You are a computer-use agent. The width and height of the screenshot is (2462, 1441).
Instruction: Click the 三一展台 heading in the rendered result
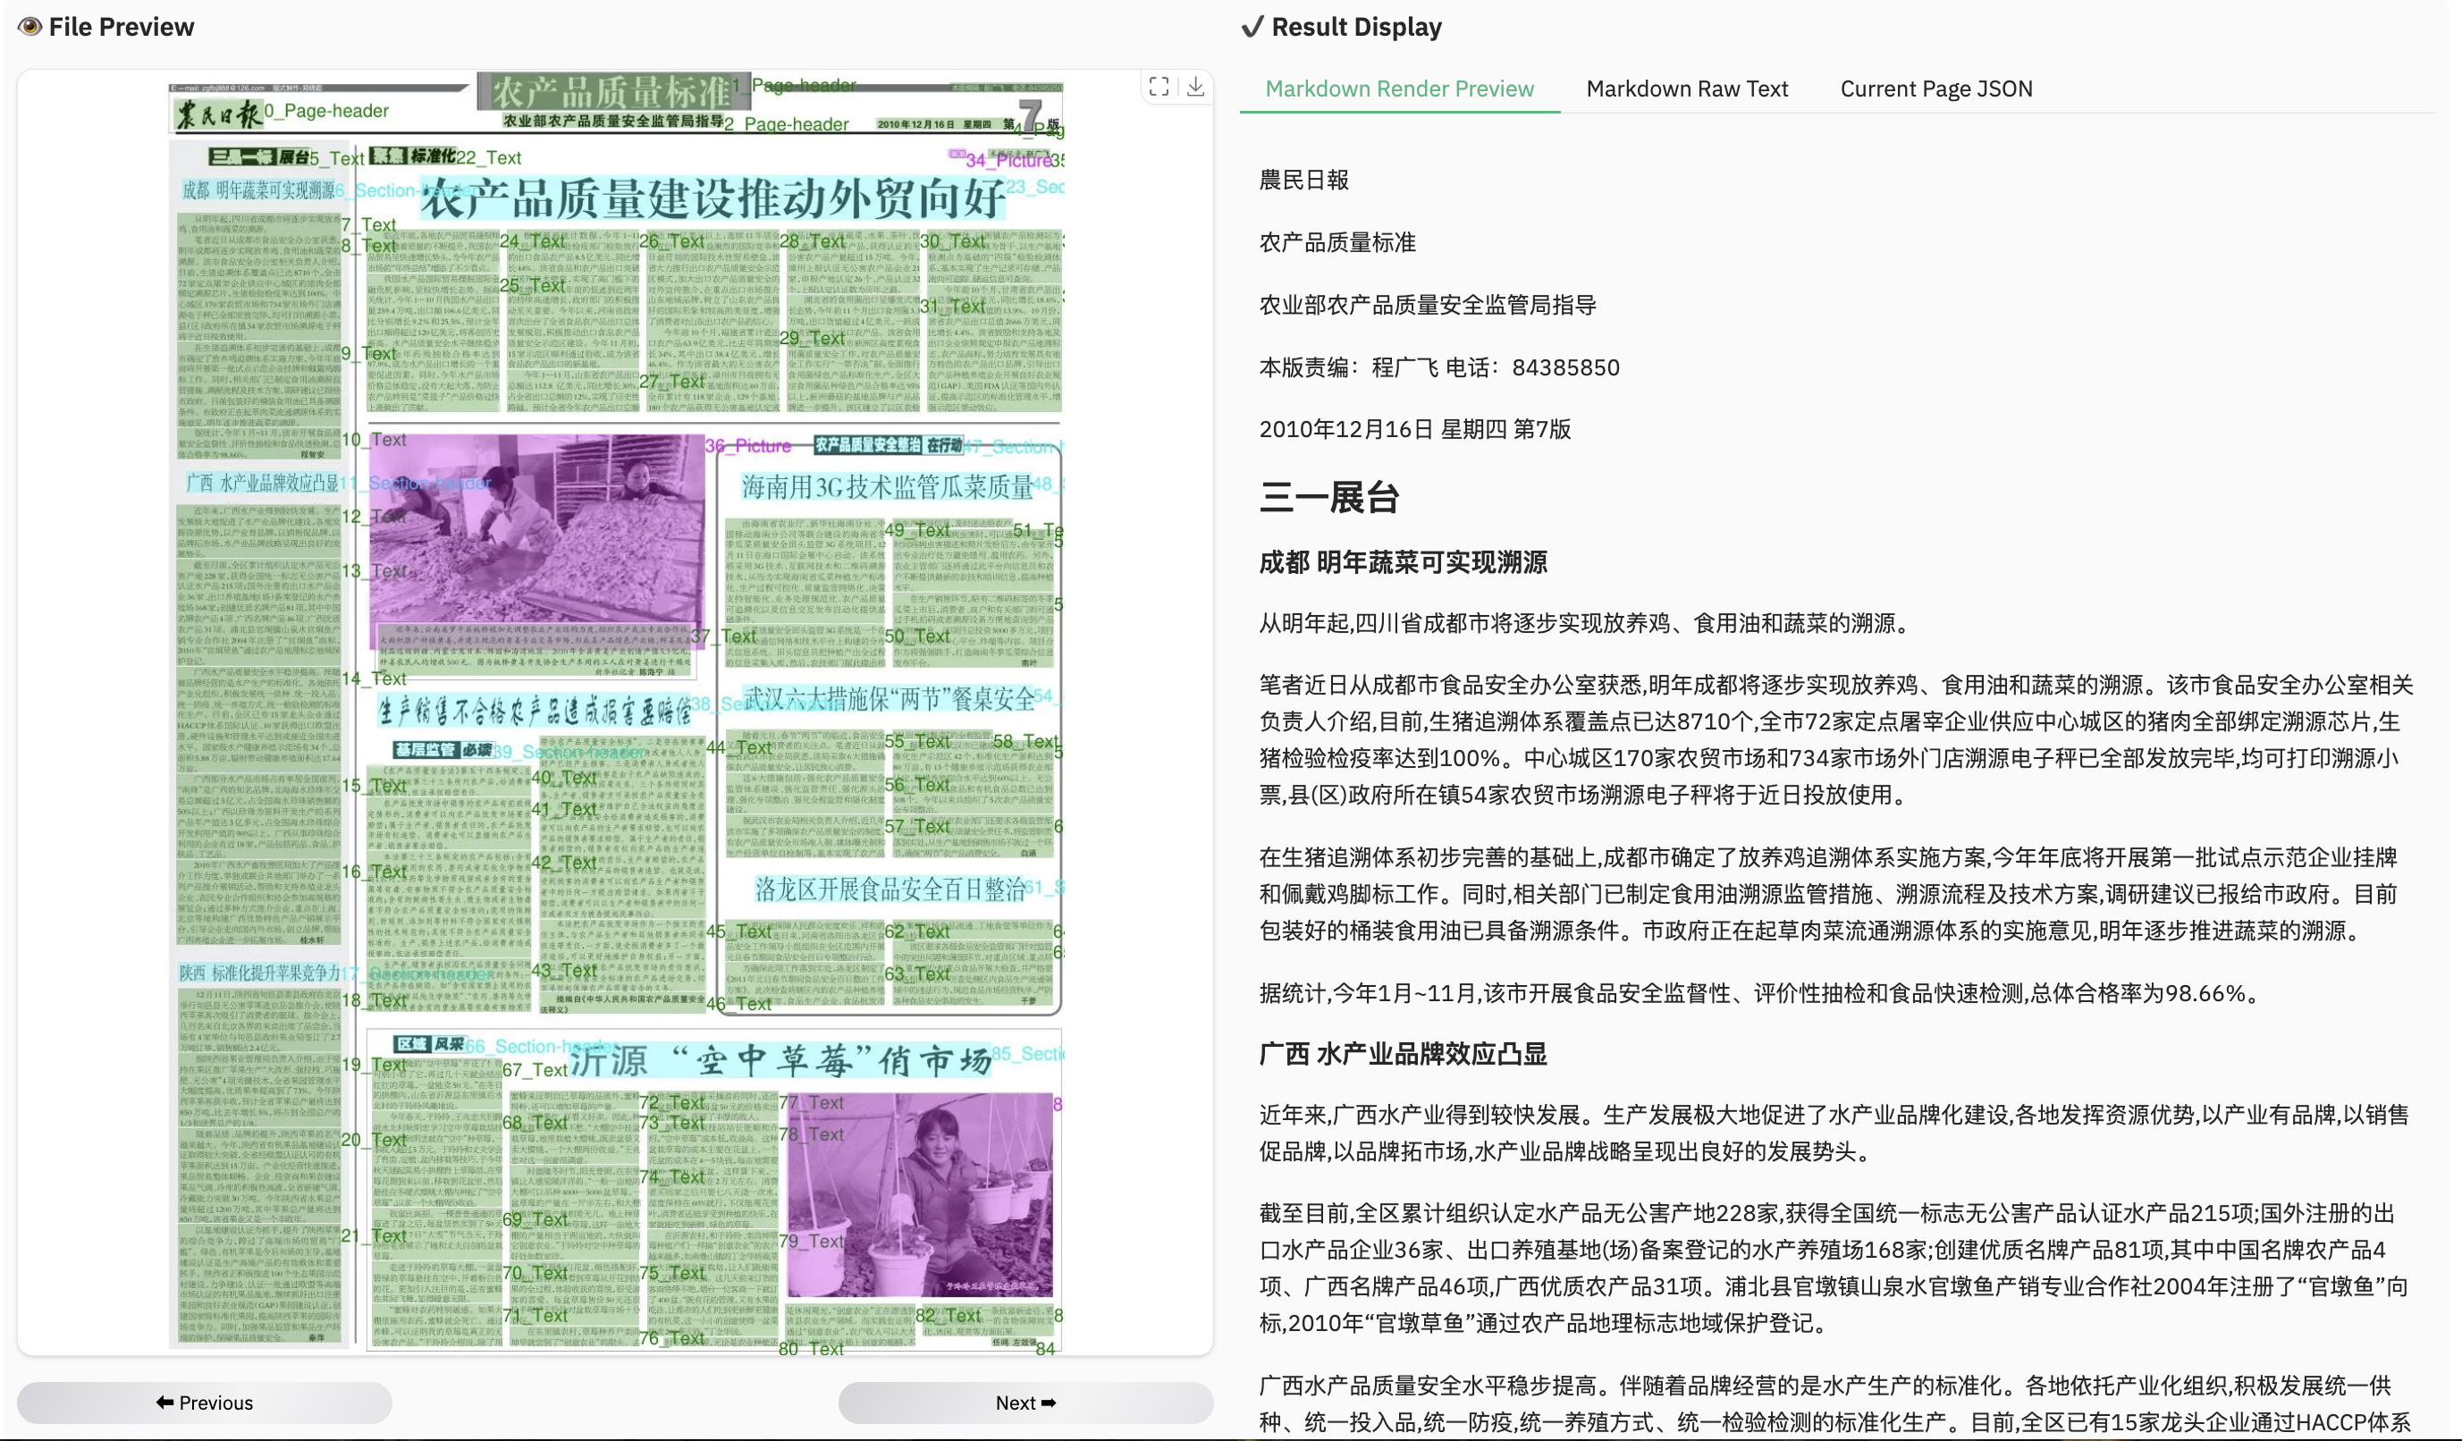(1328, 497)
